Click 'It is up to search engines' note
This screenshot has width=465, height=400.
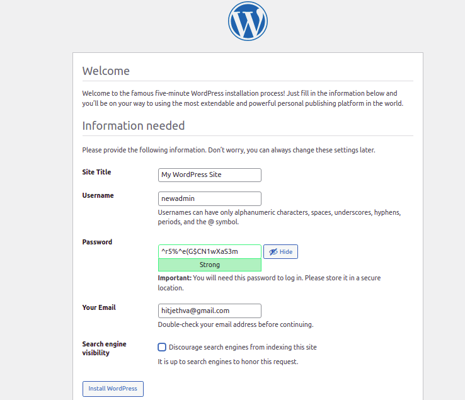click(227, 362)
